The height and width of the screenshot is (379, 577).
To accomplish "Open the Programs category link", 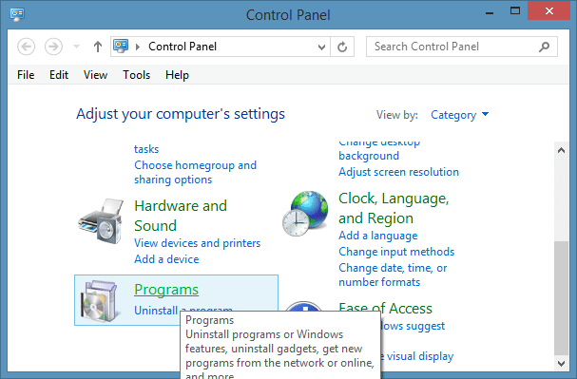I will click(x=166, y=290).
